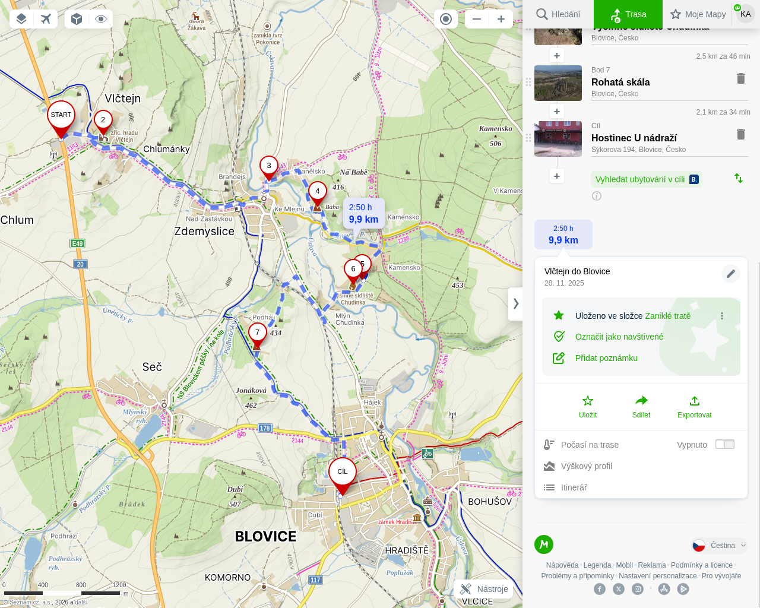Delete Rohatá skála waypoint
760x608 pixels.
(x=740, y=78)
